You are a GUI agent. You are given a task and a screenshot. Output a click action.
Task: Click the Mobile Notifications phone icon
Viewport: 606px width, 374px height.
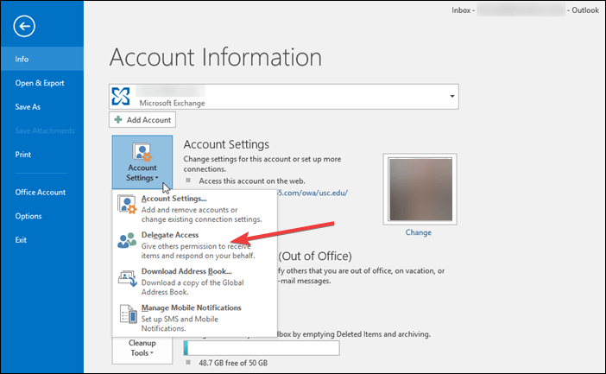[x=129, y=314]
